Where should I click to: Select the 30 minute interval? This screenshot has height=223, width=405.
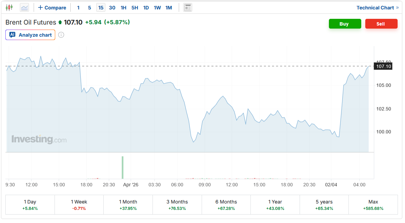[x=112, y=7]
